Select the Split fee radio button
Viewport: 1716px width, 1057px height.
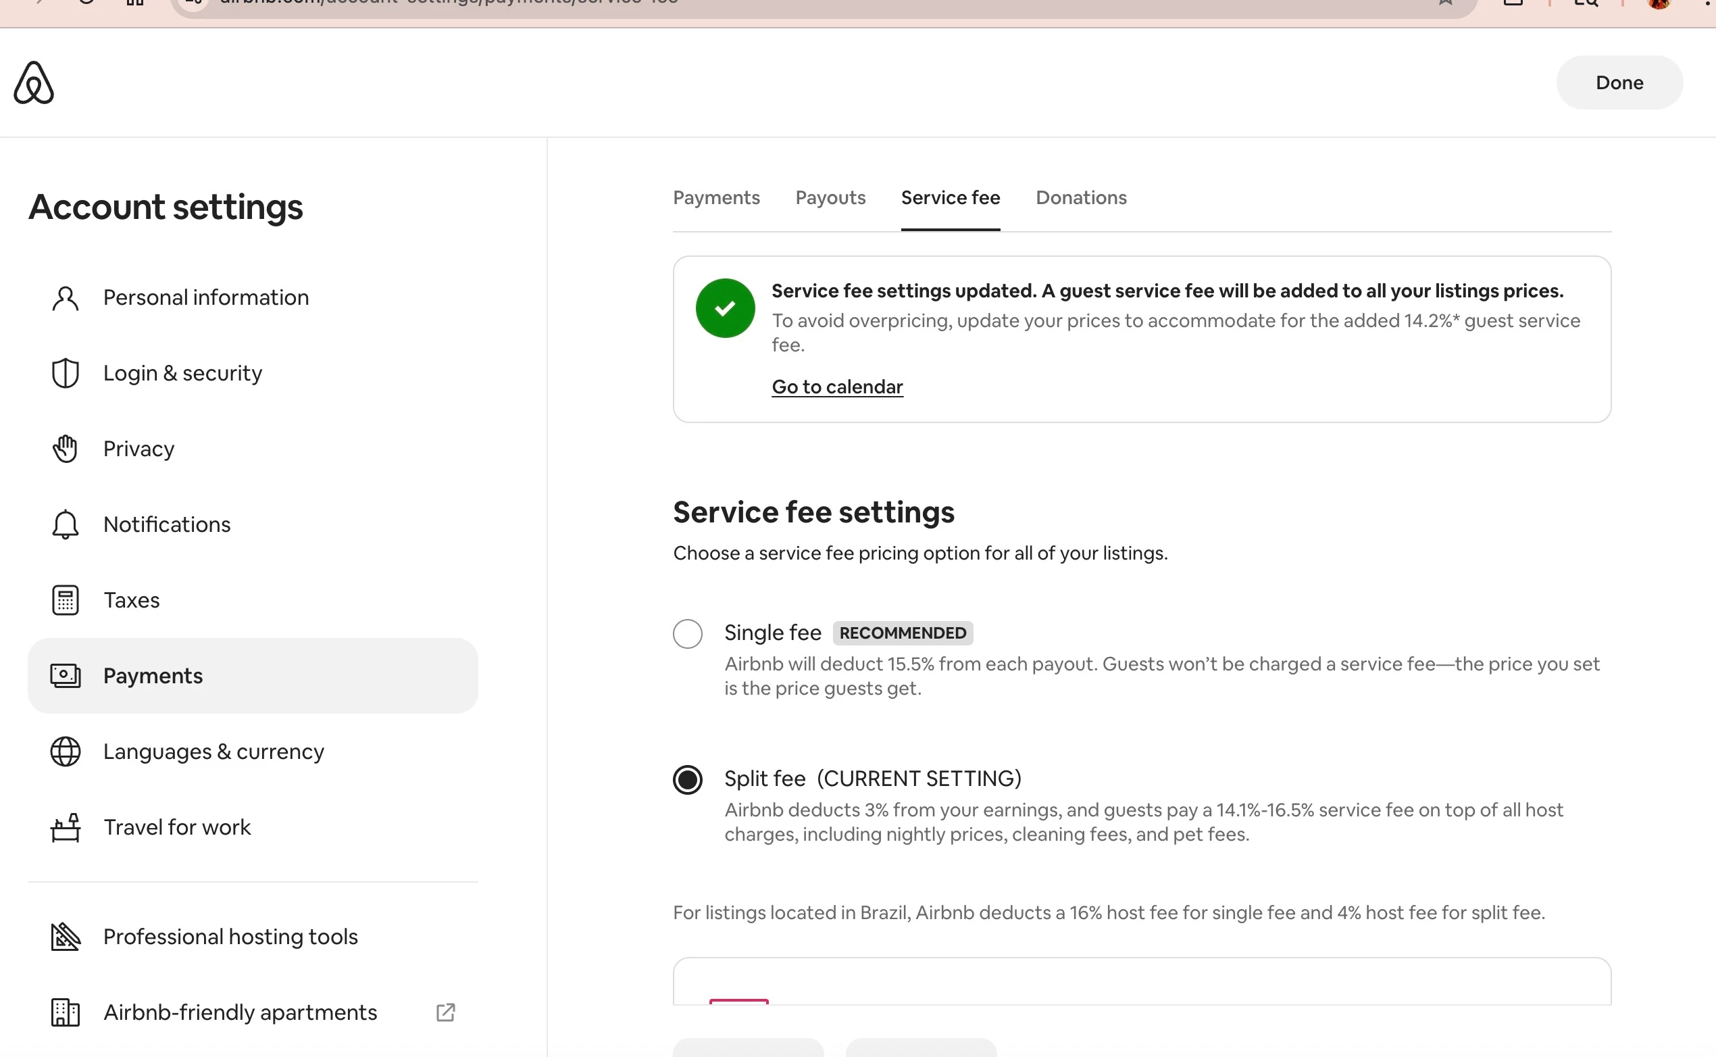[x=687, y=779]
